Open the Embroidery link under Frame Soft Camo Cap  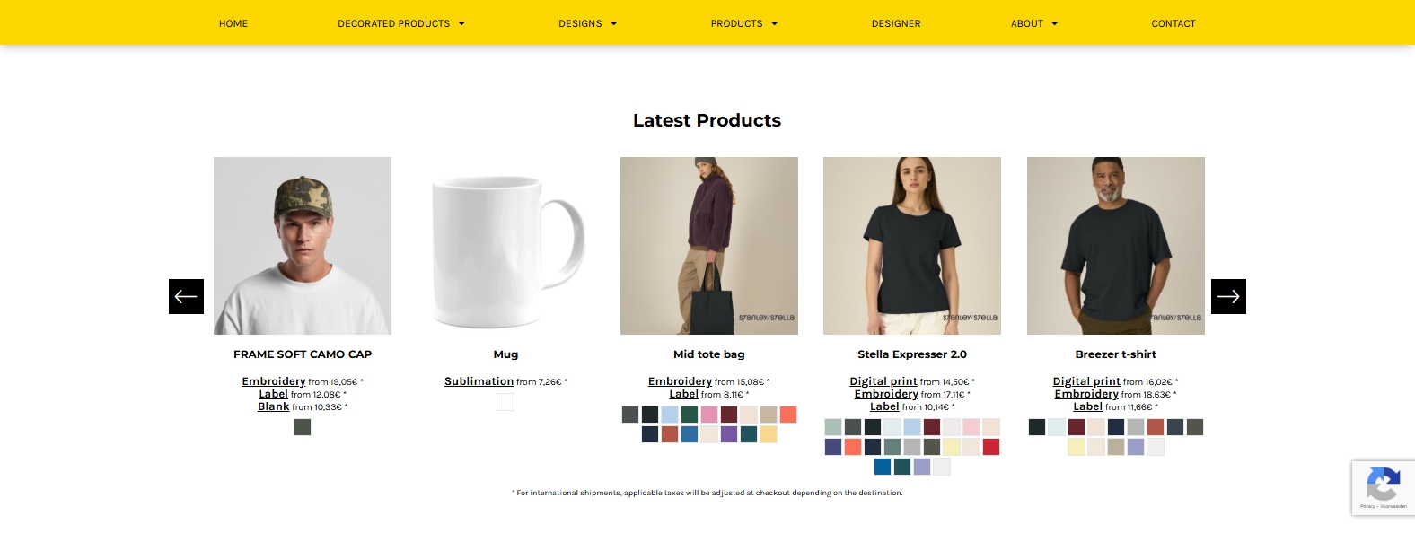273,381
